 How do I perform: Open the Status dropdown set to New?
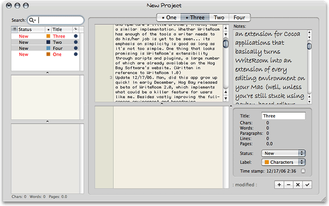283,154
